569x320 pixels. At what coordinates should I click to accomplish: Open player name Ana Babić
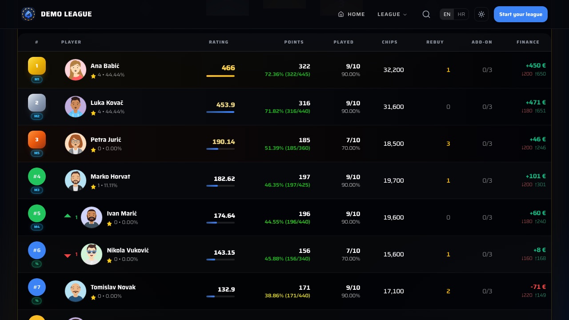coord(105,66)
